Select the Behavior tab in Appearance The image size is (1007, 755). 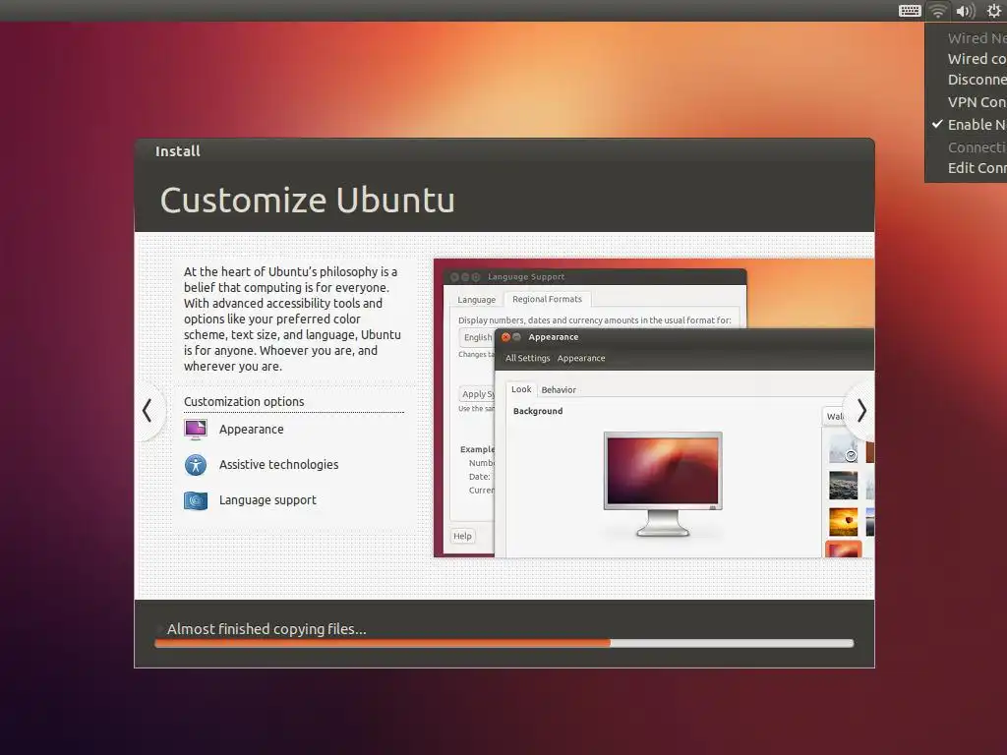559,389
